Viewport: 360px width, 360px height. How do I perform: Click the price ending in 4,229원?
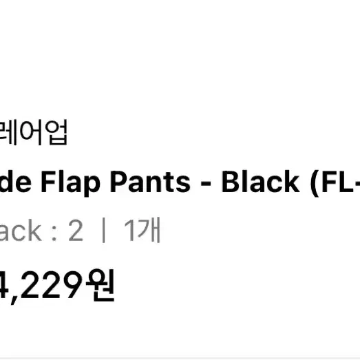point(57,286)
